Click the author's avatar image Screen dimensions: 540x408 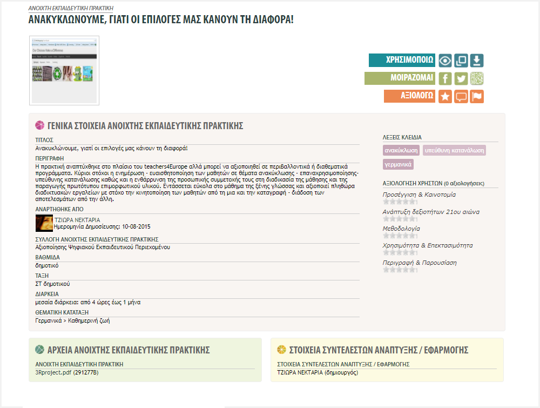44,223
